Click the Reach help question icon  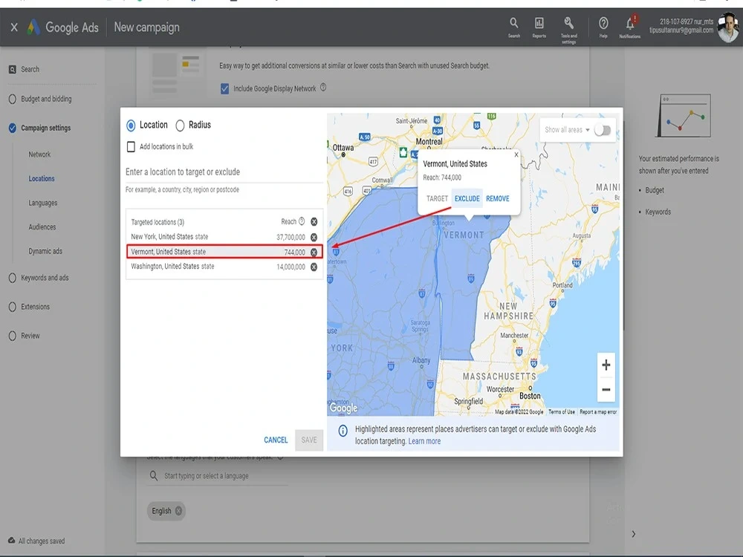click(302, 221)
